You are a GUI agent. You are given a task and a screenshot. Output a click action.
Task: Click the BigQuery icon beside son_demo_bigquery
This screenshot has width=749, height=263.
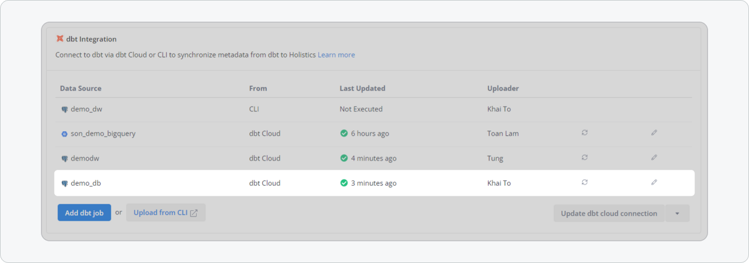pyautogui.click(x=64, y=134)
